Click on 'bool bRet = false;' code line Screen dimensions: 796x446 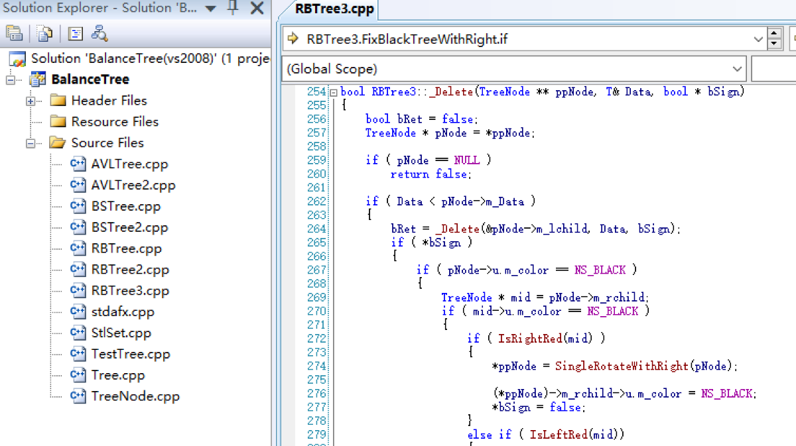(421, 119)
